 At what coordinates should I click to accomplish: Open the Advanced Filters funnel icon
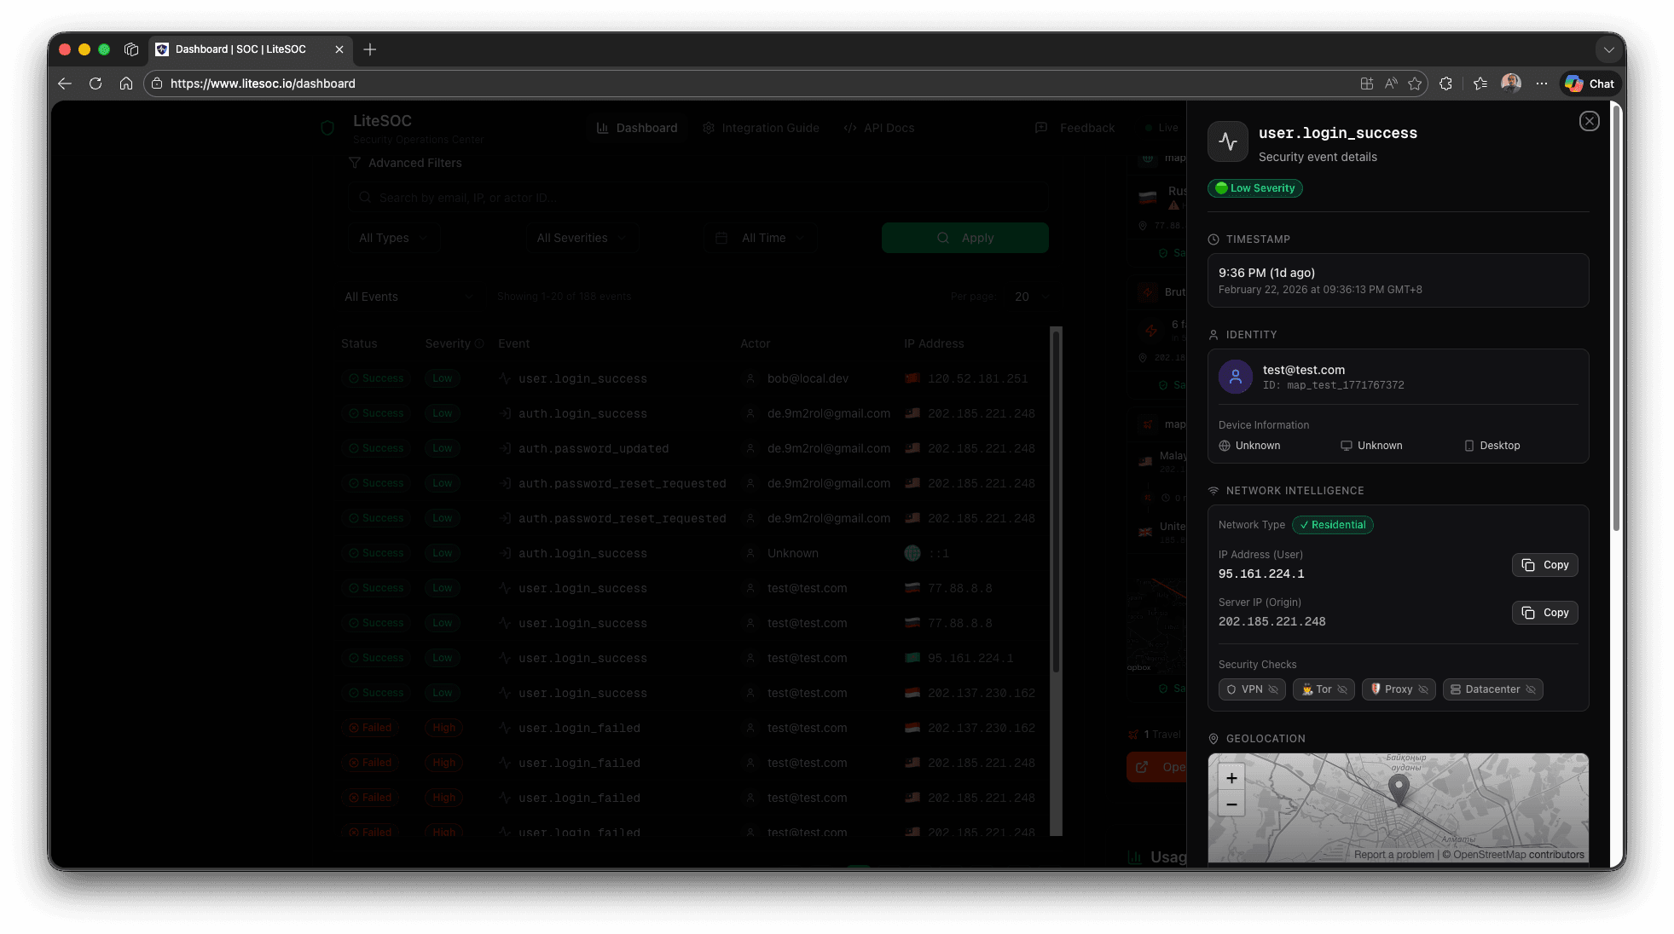tap(354, 163)
